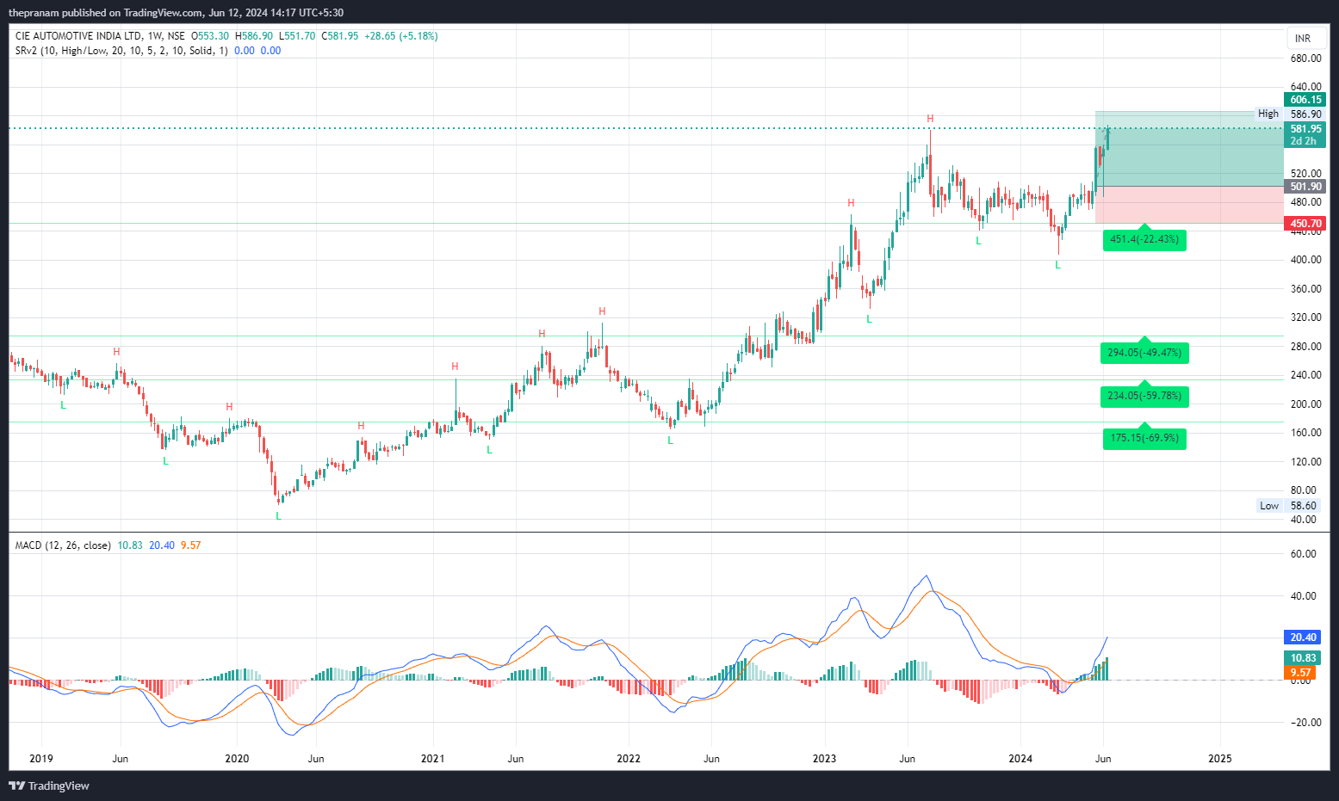This screenshot has height=801, width=1339.
Task: Click the 2024 time axis label
Action: 1020,759
